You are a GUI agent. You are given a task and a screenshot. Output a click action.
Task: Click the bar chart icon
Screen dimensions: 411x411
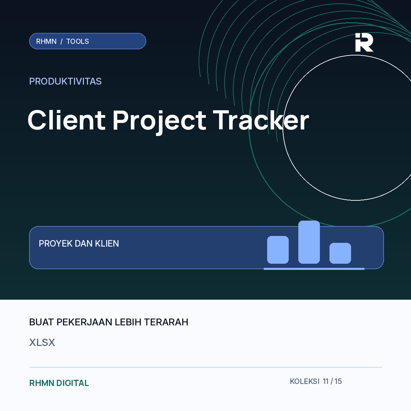(314, 245)
